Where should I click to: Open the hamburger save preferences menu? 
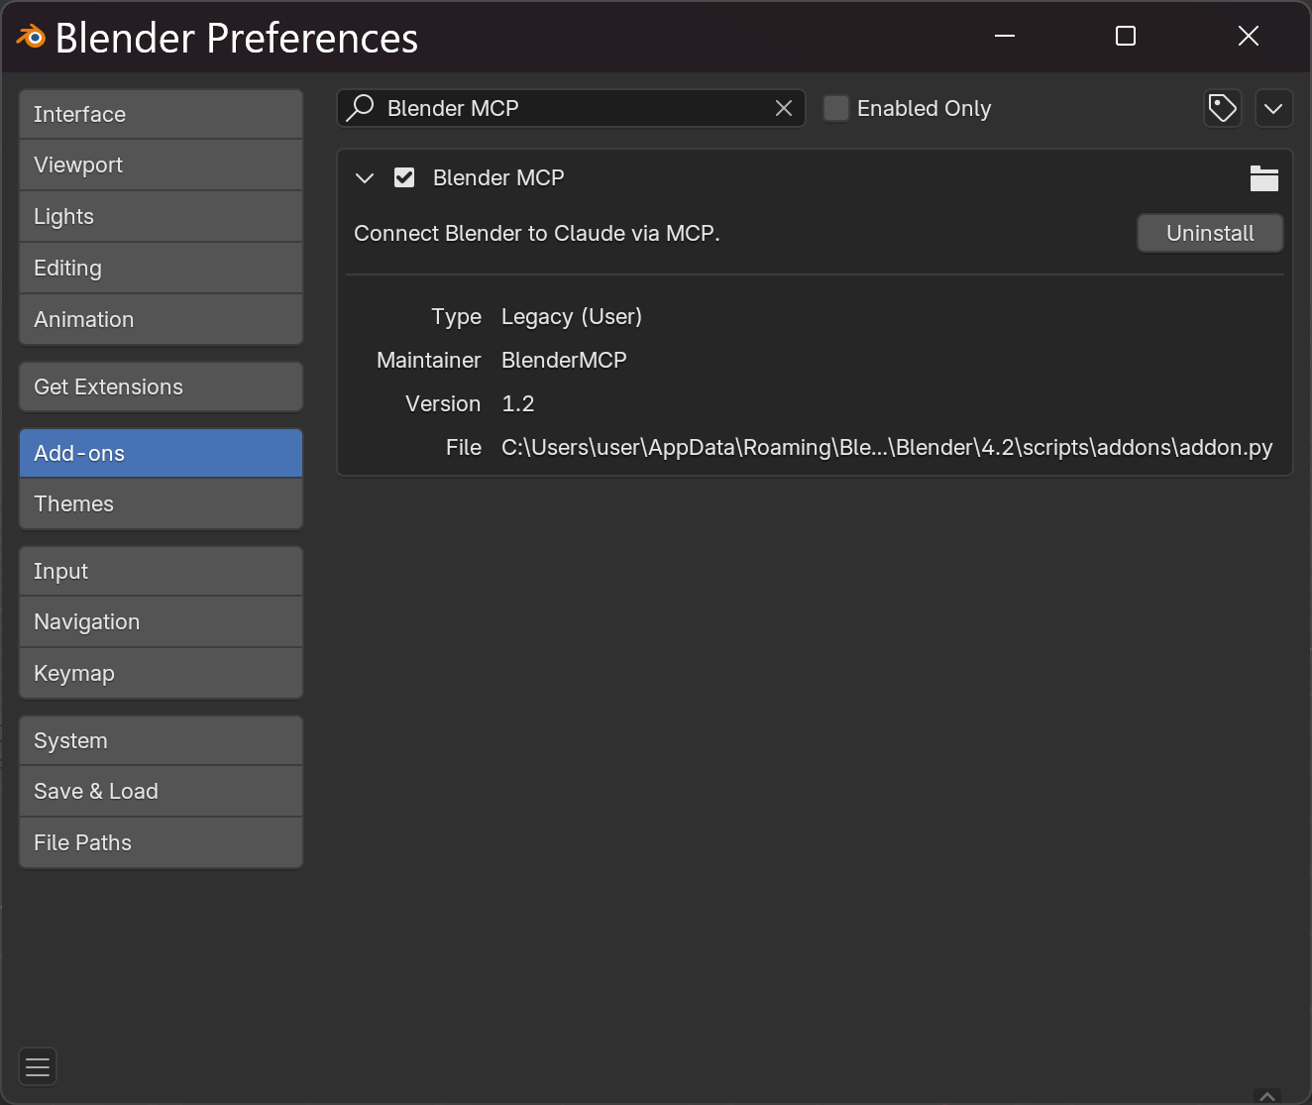tap(38, 1066)
